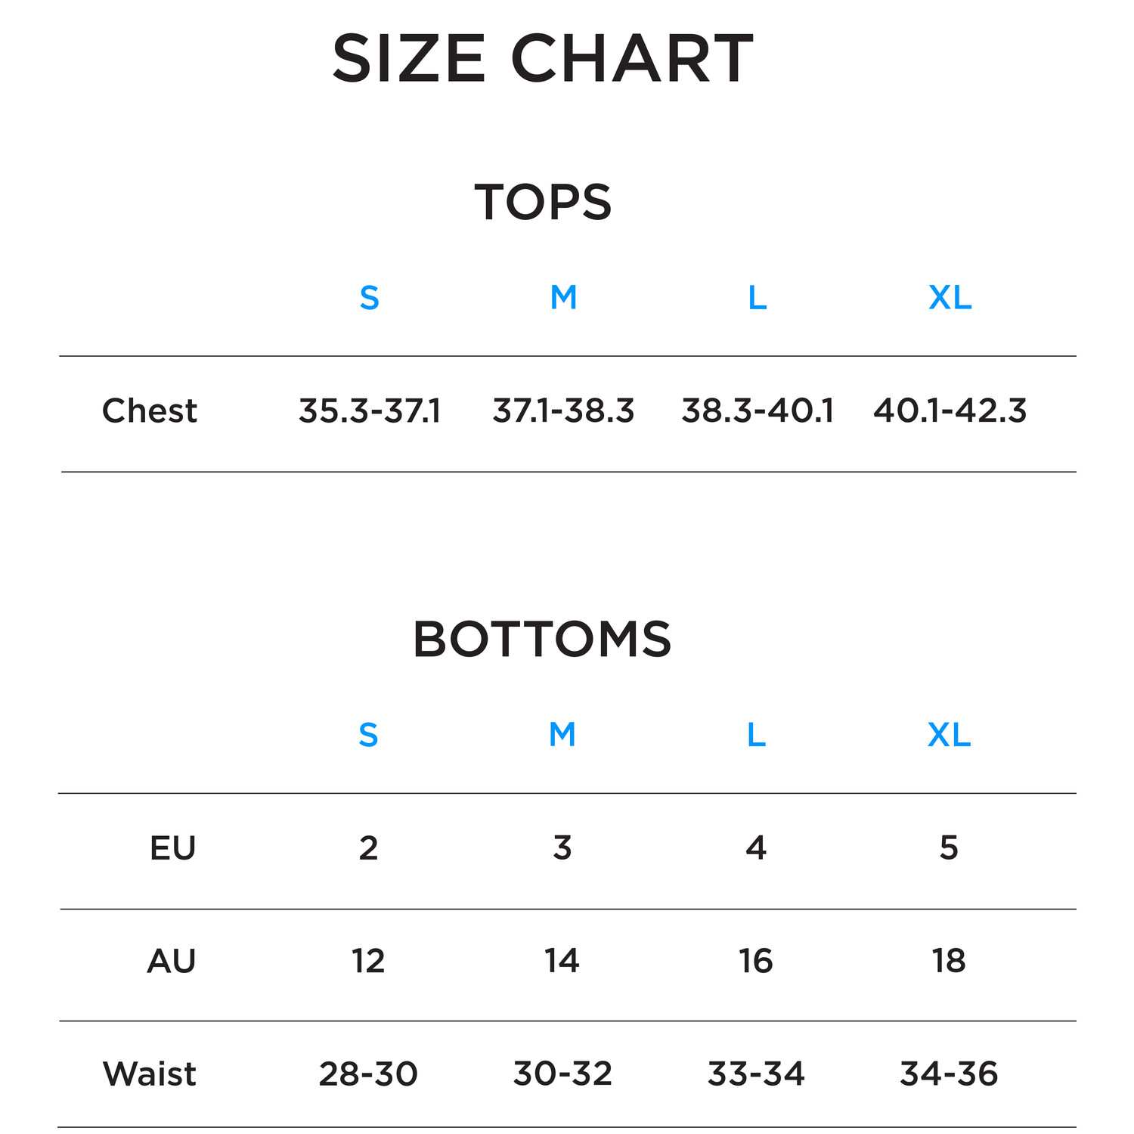The width and height of the screenshot is (1134, 1134).
Task: Select the XL column header under TOPS
Action: 950,298
